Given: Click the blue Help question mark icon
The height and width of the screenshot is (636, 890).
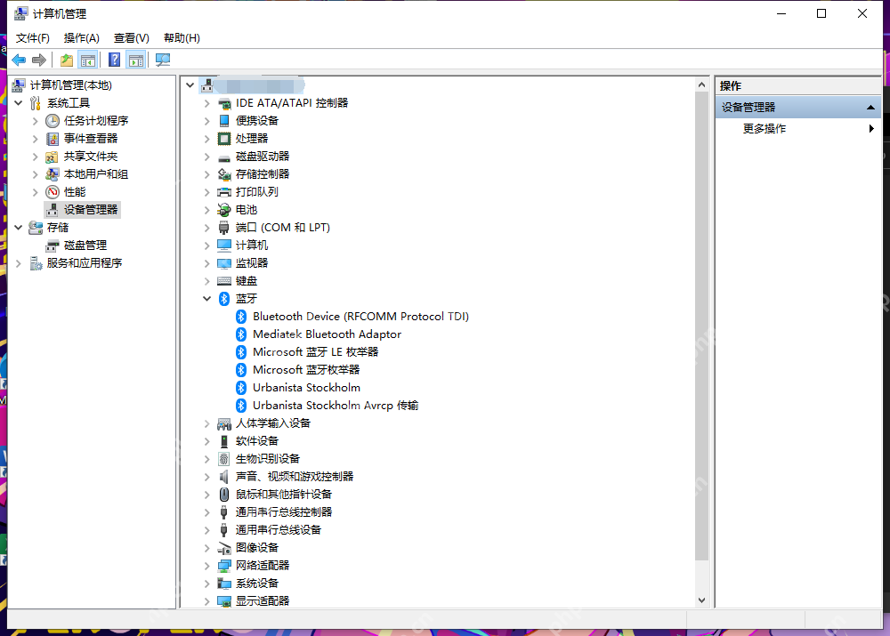Looking at the screenshot, I should point(114,60).
